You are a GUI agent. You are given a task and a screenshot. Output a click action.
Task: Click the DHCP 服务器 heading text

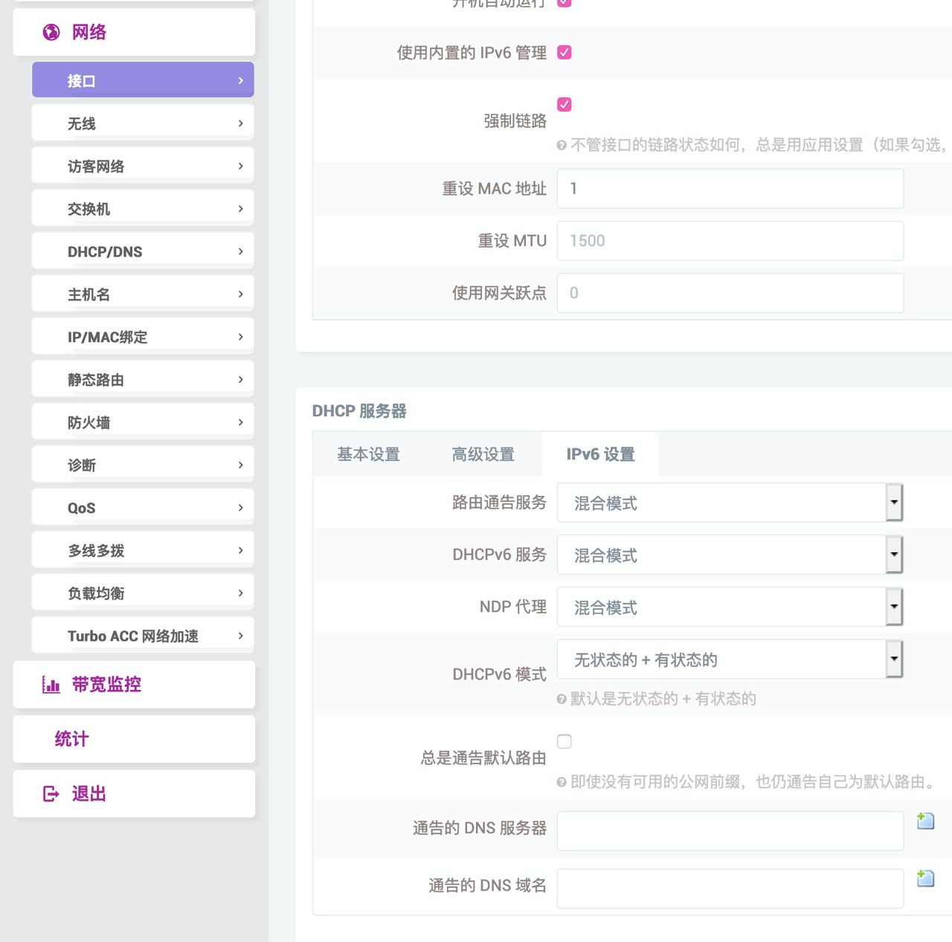click(x=359, y=411)
